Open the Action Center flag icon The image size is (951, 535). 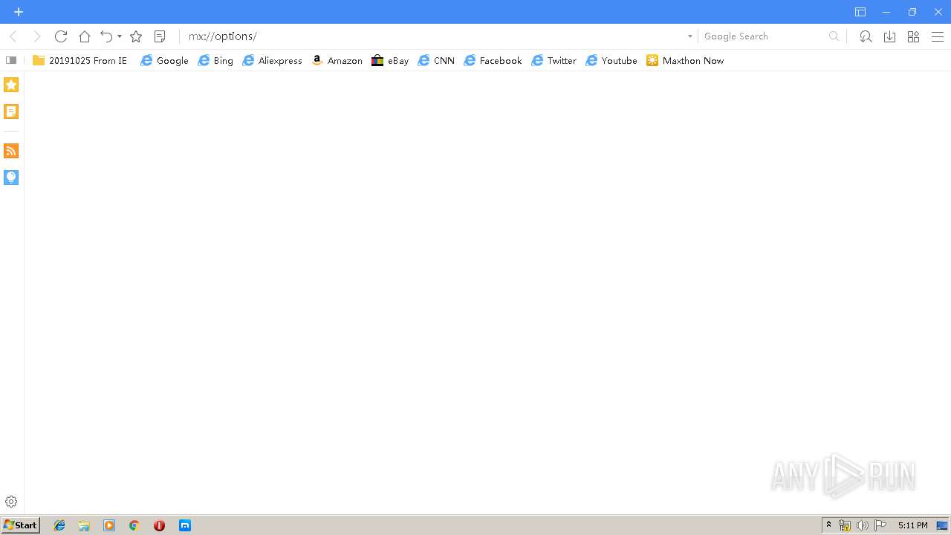(880, 525)
